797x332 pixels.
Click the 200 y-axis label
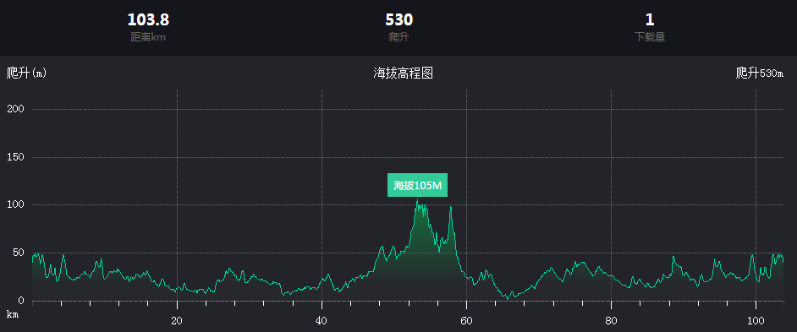(x=16, y=109)
